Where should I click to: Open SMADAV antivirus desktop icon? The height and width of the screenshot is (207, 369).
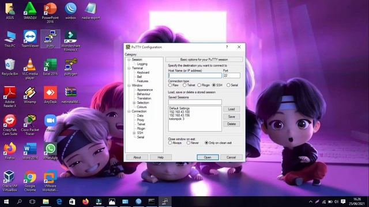coord(30,10)
